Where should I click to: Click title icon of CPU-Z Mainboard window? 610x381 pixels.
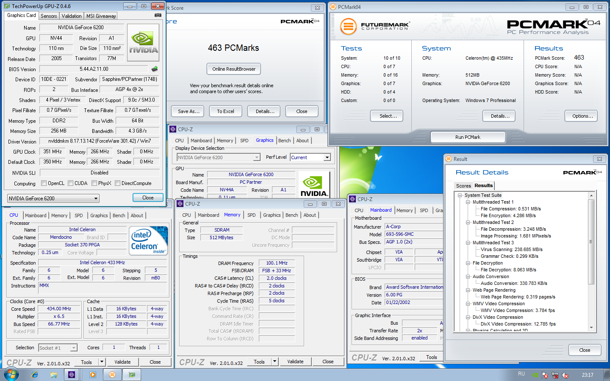(x=352, y=199)
